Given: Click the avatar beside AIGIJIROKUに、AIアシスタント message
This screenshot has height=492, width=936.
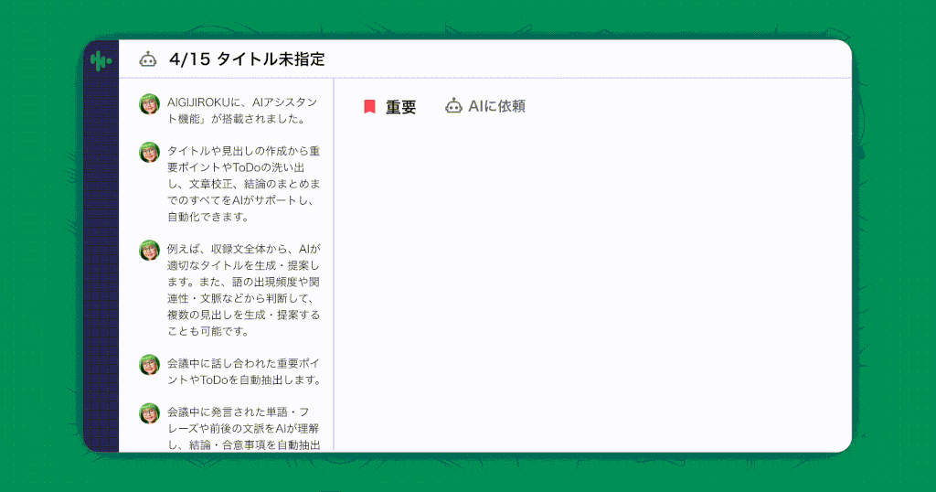Looking at the screenshot, I should point(149,104).
